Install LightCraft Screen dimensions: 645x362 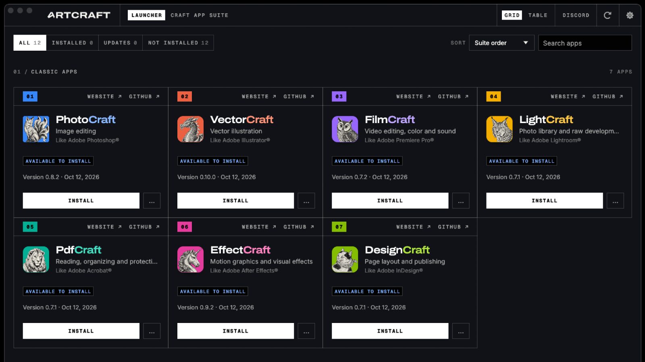[x=544, y=201]
